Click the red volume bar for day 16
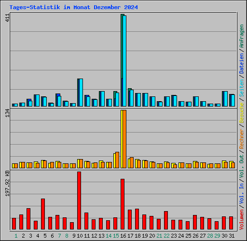247x241 pixels. coord(123,204)
